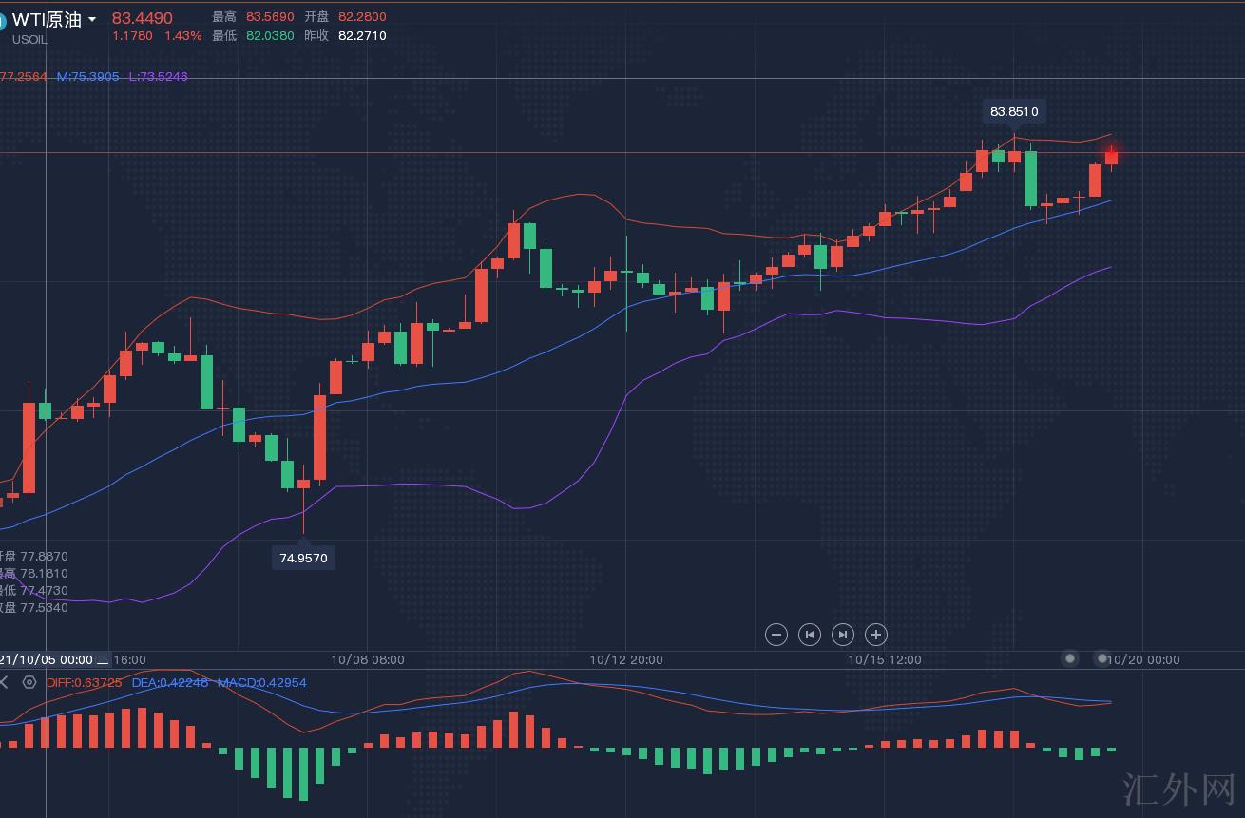The height and width of the screenshot is (818, 1245).
Task: Zoom out the chart with minus icon
Action: click(x=776, y=635)
